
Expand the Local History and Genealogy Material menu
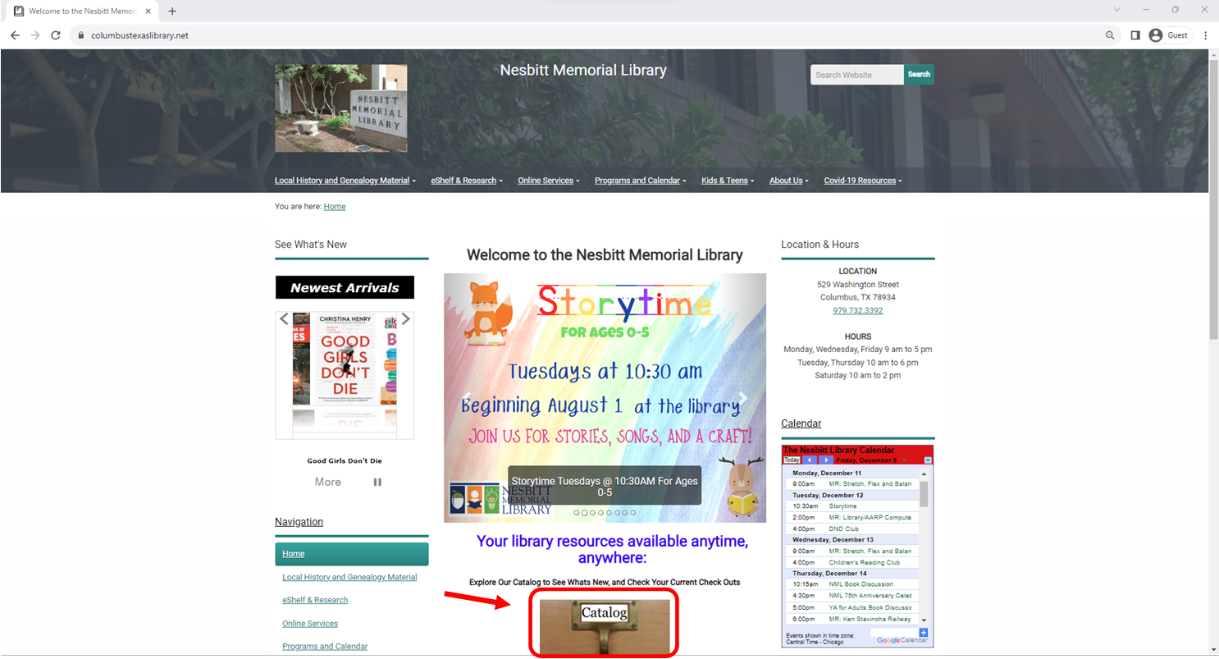click(345, 181)
